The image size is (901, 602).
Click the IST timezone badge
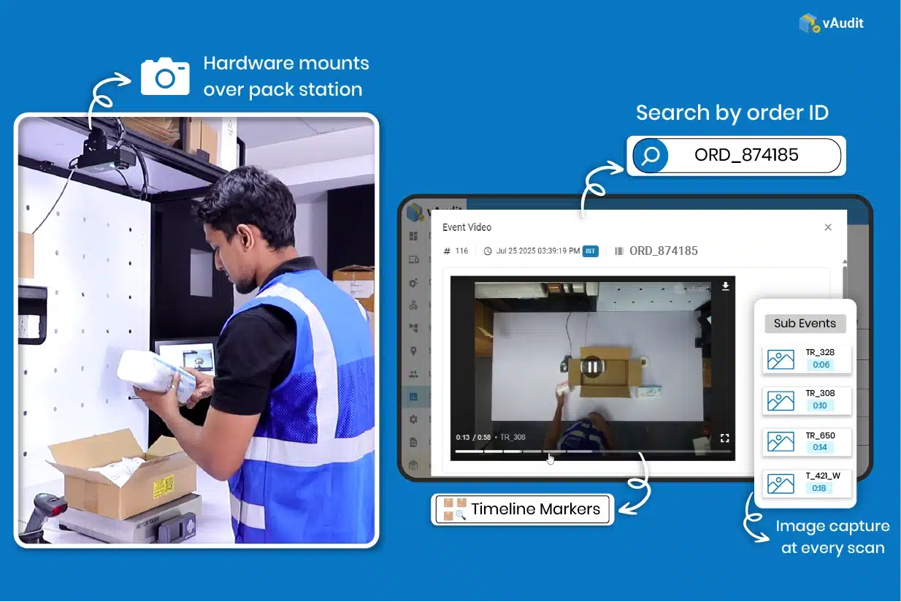coord(591,251)
